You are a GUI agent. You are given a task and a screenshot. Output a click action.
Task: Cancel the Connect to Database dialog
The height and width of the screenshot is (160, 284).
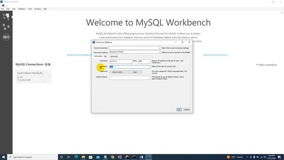tap(186, 110)
